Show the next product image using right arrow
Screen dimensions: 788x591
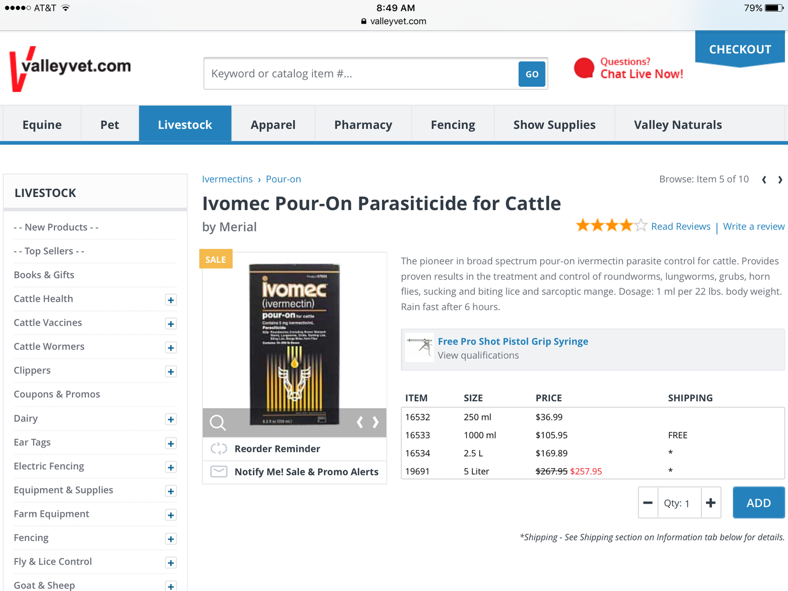tap(376, 422)
